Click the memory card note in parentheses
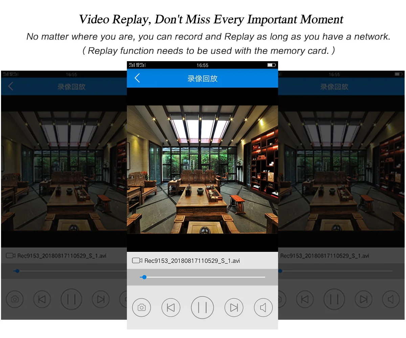Image resolution: width=406 pixels, height=338 pixels. coord(209,51)
